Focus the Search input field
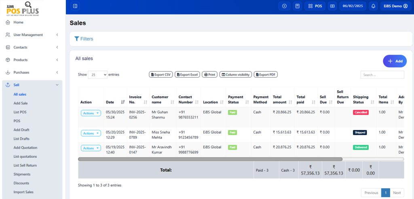Image resolution: width=414 pixels, height=199 pixels. click(382, 75)
